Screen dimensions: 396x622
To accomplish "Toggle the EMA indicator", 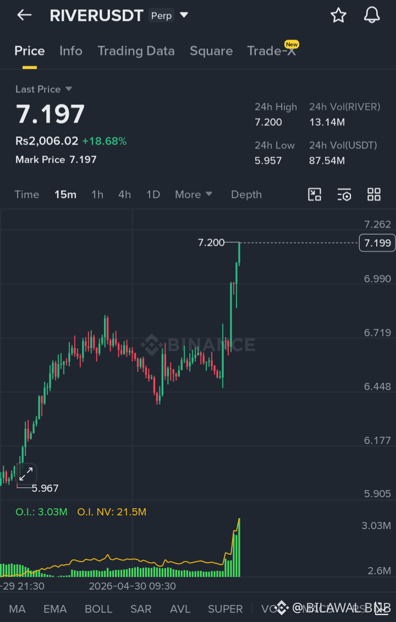I will click(x=55, y=608).
